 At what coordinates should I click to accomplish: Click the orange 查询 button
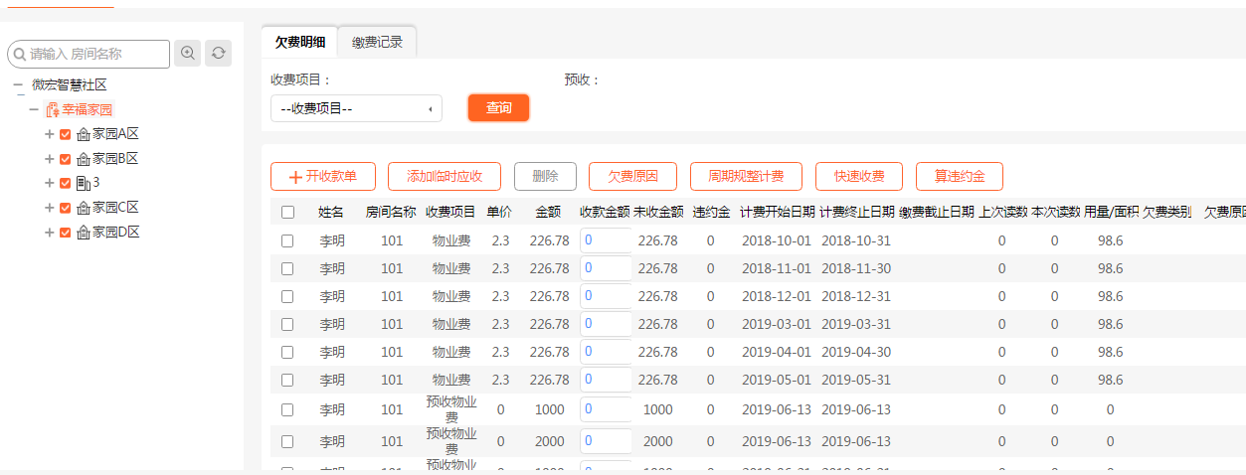[498, 107]
